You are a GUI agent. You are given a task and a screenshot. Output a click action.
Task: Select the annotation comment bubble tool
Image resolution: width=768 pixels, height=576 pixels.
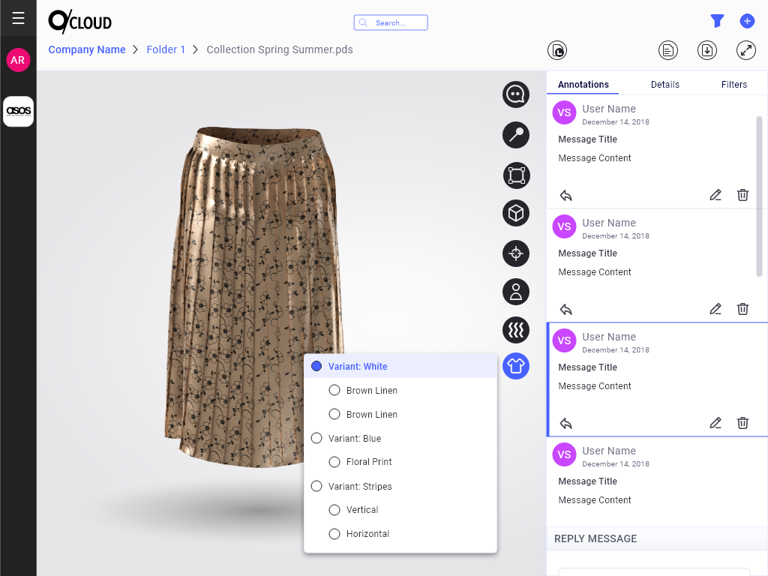[x=516, y=94]
